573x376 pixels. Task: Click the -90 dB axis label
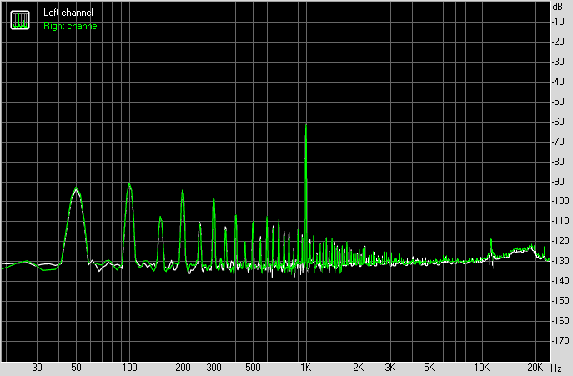558,181
